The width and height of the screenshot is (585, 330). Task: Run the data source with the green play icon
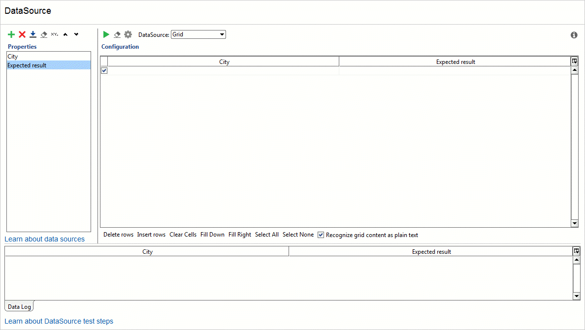[x=106, y=34]
